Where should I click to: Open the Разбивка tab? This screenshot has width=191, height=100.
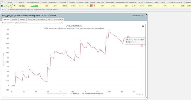tap(22, 19)
